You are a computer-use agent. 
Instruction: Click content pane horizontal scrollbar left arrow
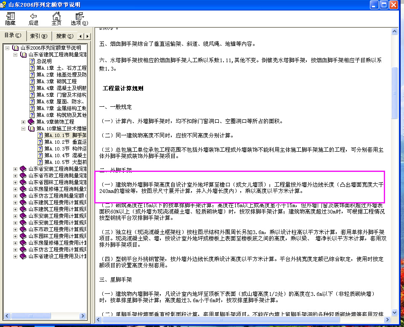98,319
